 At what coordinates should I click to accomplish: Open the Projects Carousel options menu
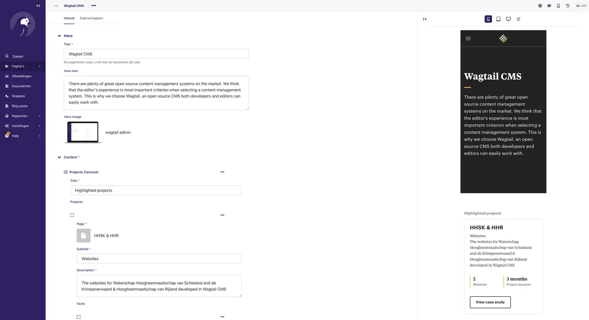click(222, 172)
